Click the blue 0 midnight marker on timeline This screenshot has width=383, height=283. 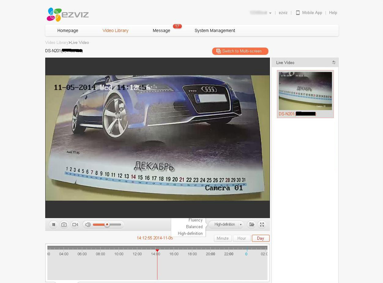tap(246, 254)
